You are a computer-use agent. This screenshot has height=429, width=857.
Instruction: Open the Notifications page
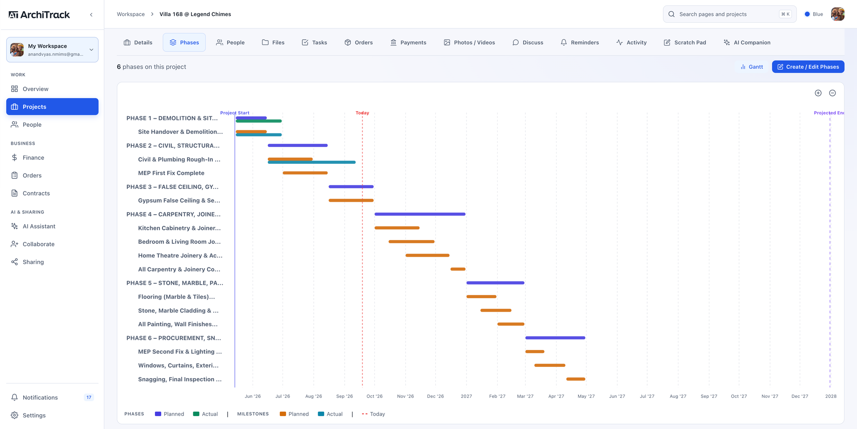point(52,397)
